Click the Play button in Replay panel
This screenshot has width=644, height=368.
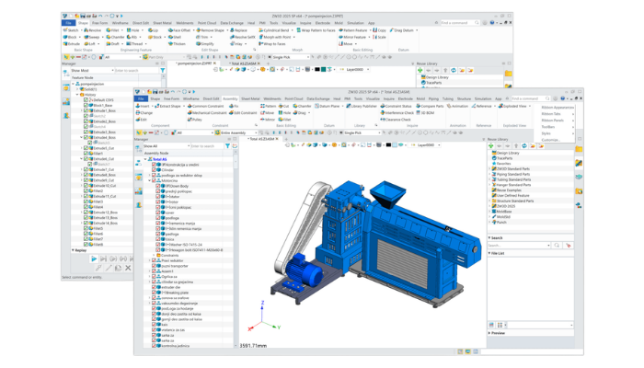94,259
